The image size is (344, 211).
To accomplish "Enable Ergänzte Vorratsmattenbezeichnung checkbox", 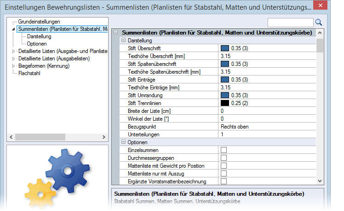I will 224,182.
